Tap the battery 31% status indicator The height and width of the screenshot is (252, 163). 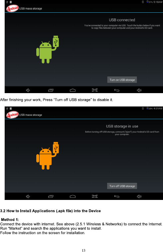coord(149,2)
